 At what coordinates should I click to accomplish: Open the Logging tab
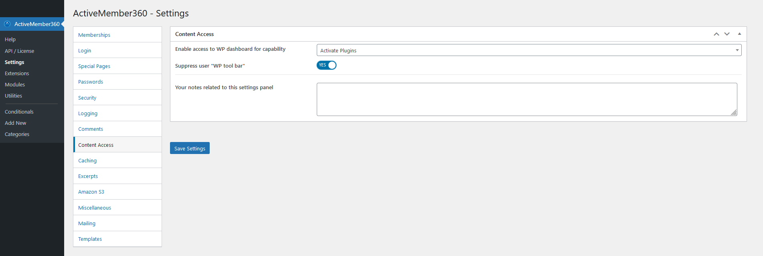[117, 113]
